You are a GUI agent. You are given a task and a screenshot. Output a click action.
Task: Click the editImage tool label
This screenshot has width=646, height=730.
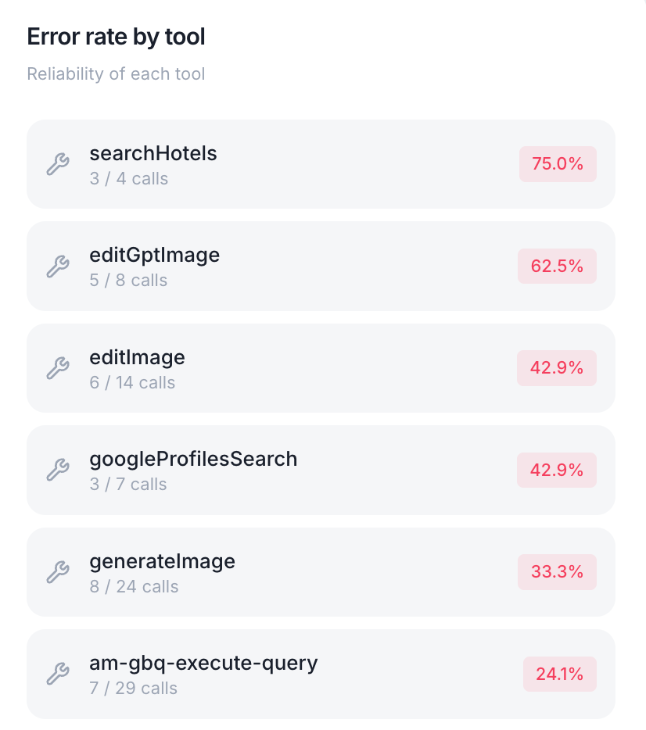point(137,357)
